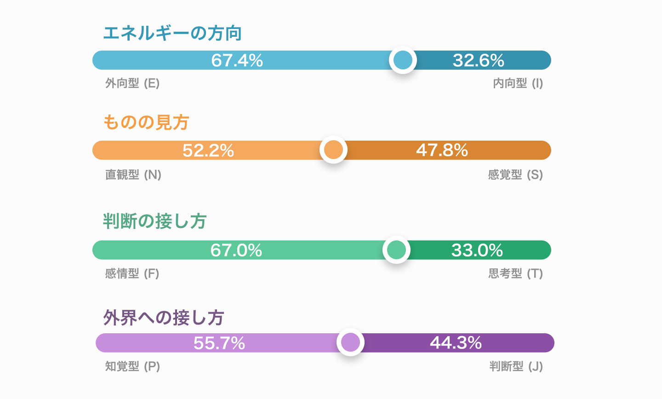The width and height of the screenshot is (662, 399).
Task: Click the 外界への接し方 heading
Action: (x=164, y=318)
